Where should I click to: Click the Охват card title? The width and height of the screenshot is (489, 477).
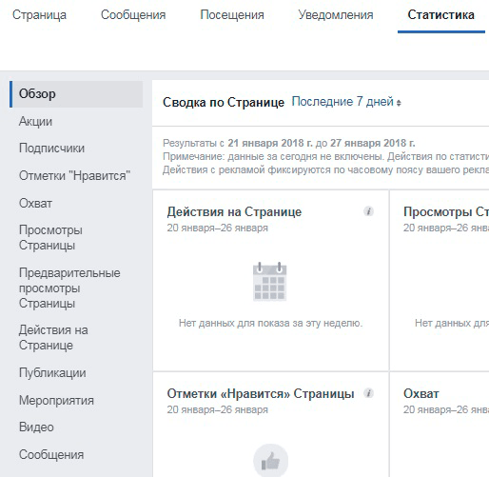pos(421,393)
